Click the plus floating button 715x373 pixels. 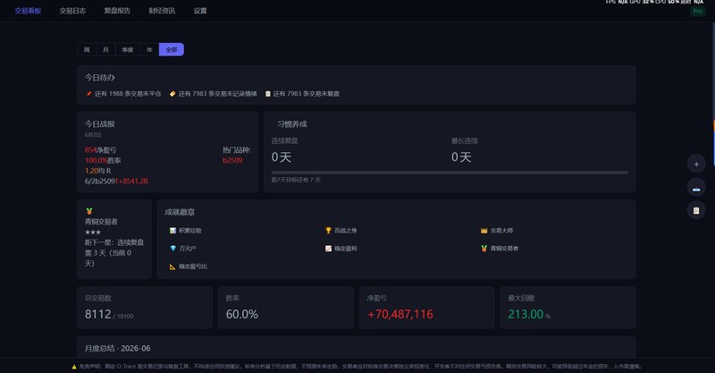coord(696,164)
